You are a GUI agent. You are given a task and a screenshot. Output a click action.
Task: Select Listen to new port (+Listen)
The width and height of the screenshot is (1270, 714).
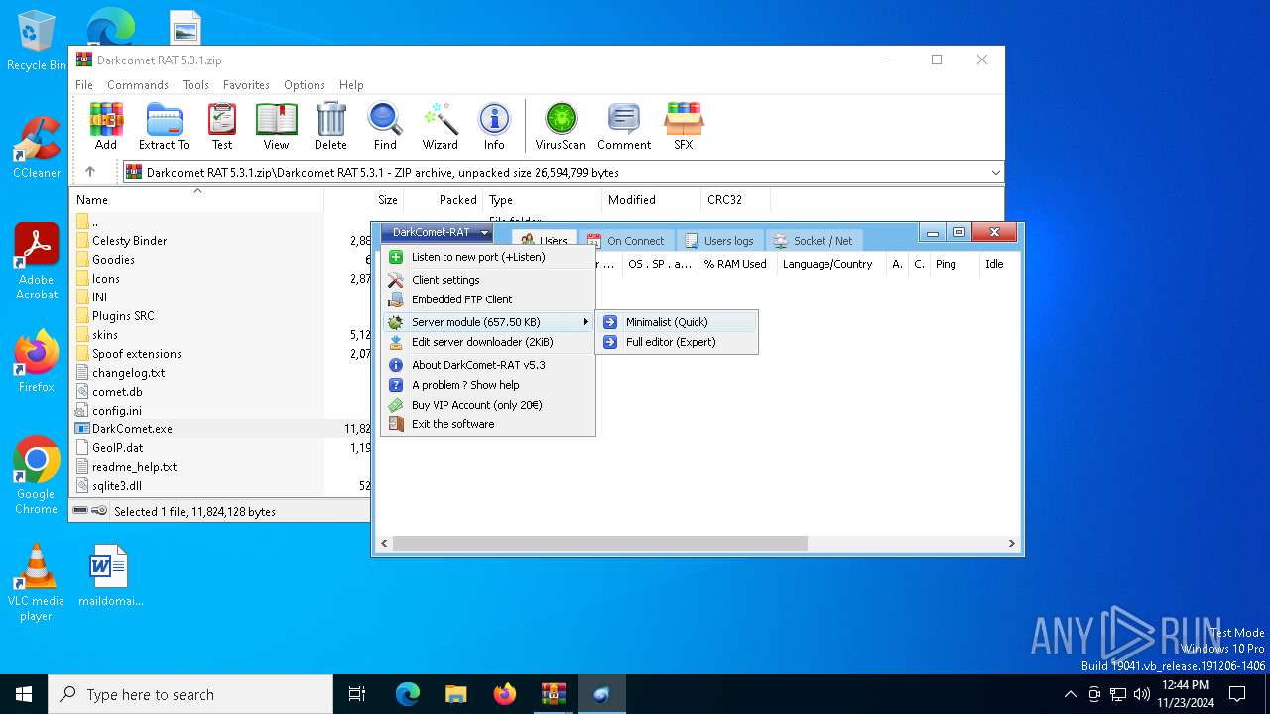tap(488, 257)
